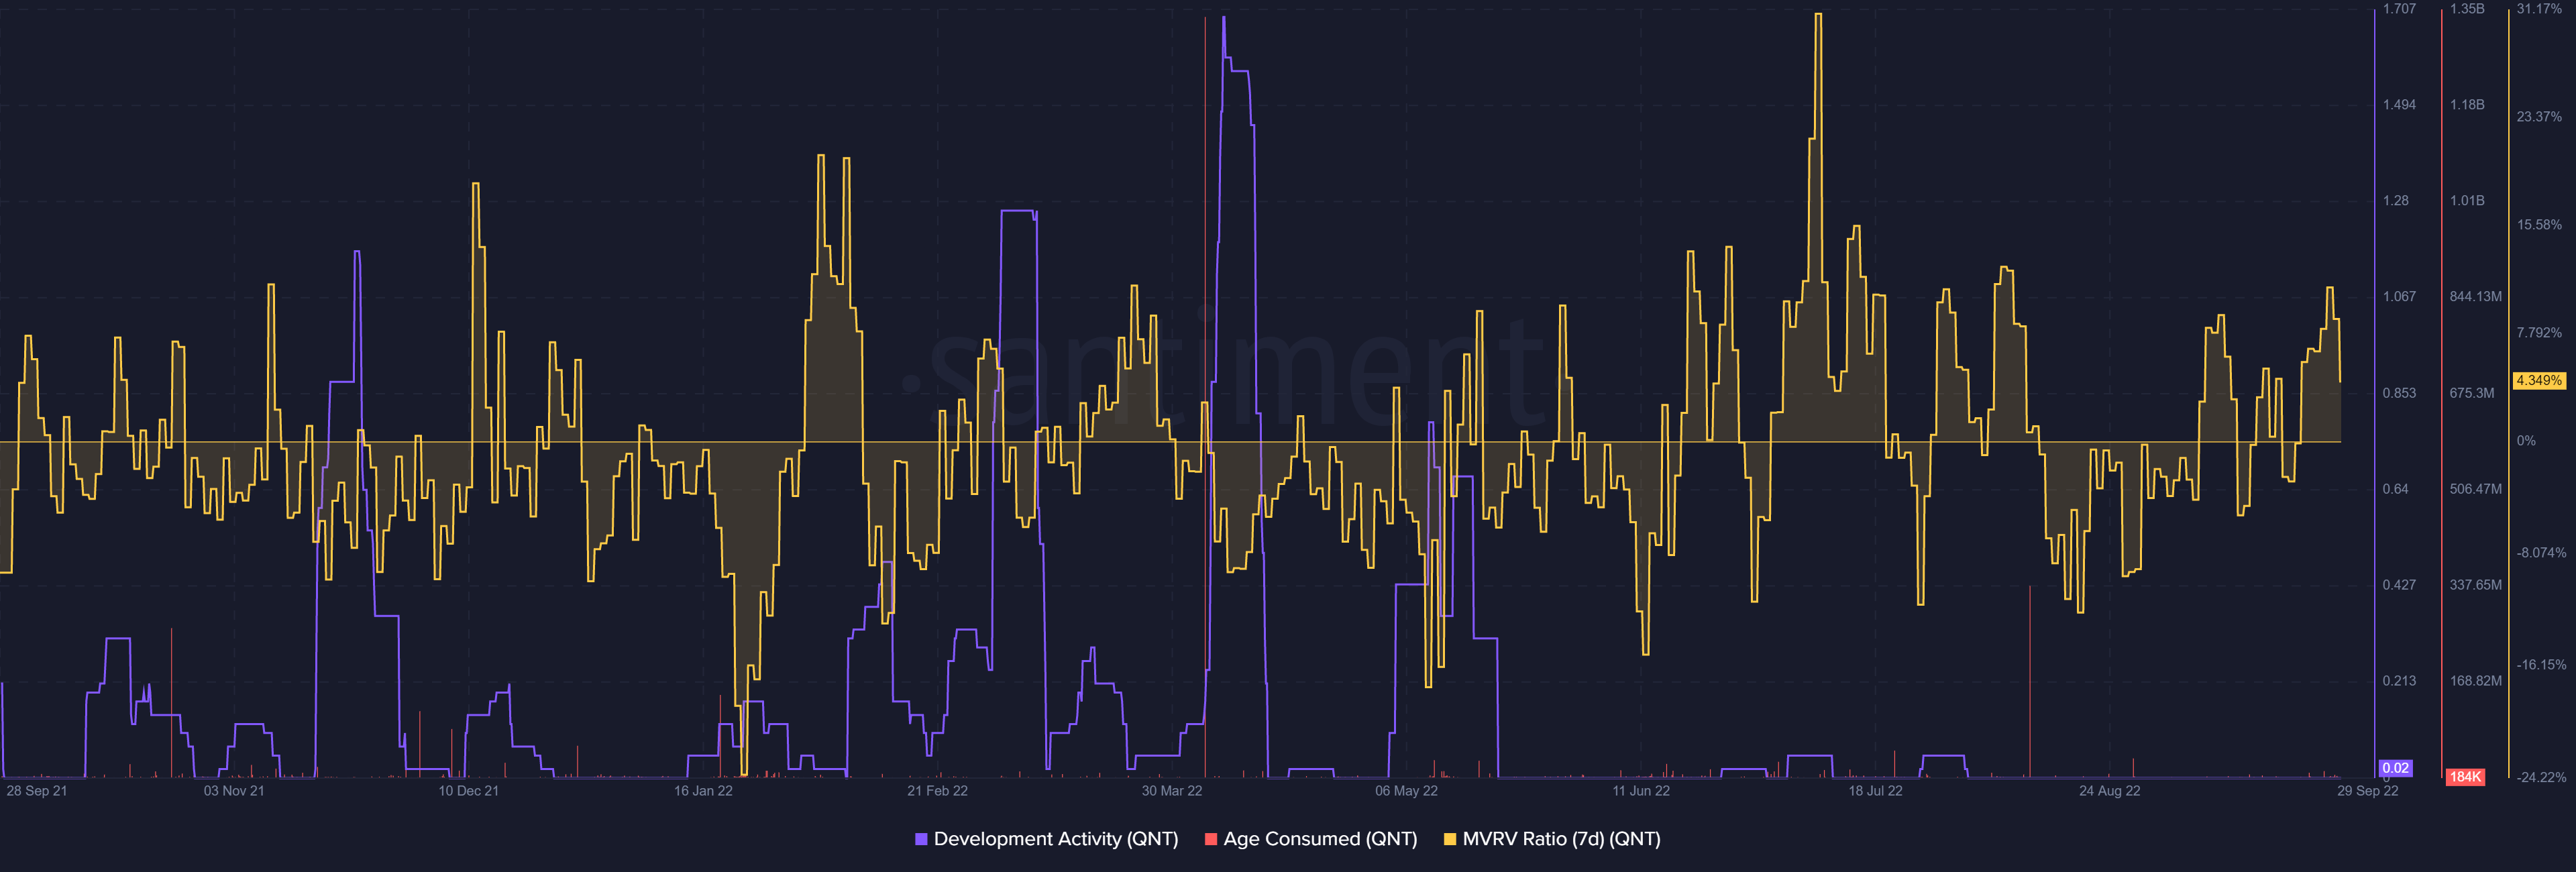The height and width of the screenshot is (872, 2576).
Task: Click the 1.707 top purple axis value
Action: (2399, 9)
